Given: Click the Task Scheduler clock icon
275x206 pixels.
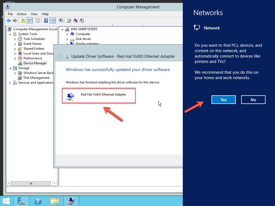Looking at the screenshot, I should (20, 39).
